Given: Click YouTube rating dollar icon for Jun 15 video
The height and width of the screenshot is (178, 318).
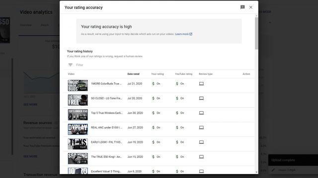Looking at the screenshot, I should click(177, 157).
